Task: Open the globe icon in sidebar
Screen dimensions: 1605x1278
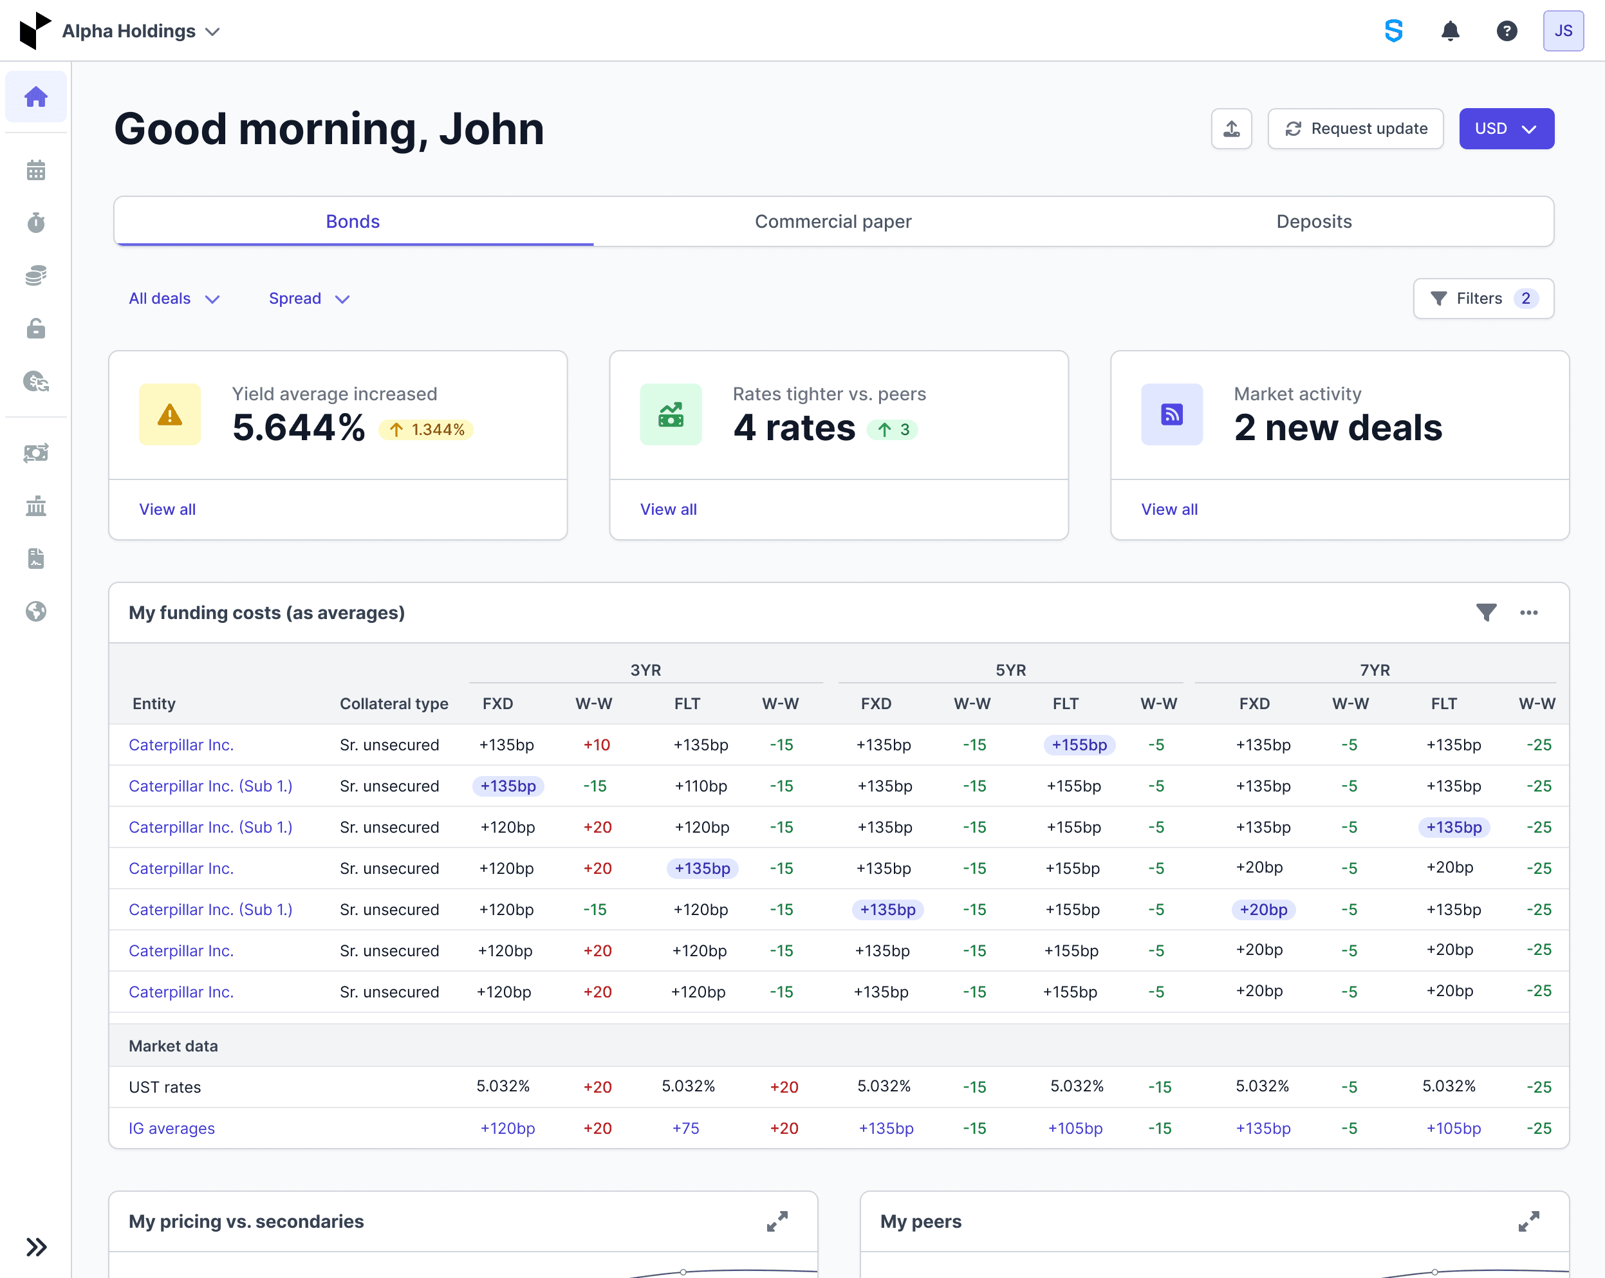Action: (x=36, y=611)
